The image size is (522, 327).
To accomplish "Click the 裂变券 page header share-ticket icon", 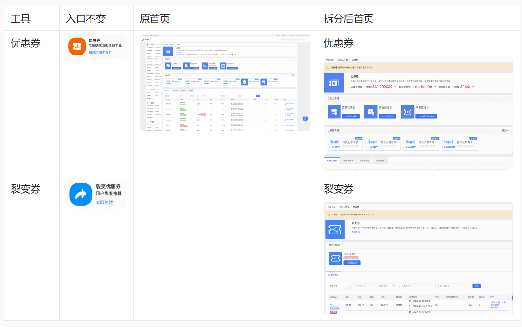I will [x=335, y=229].
